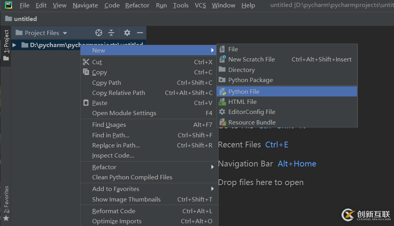Expand the untitled project tree node
This screenshot has width=394, height=226.
point(14,45)
